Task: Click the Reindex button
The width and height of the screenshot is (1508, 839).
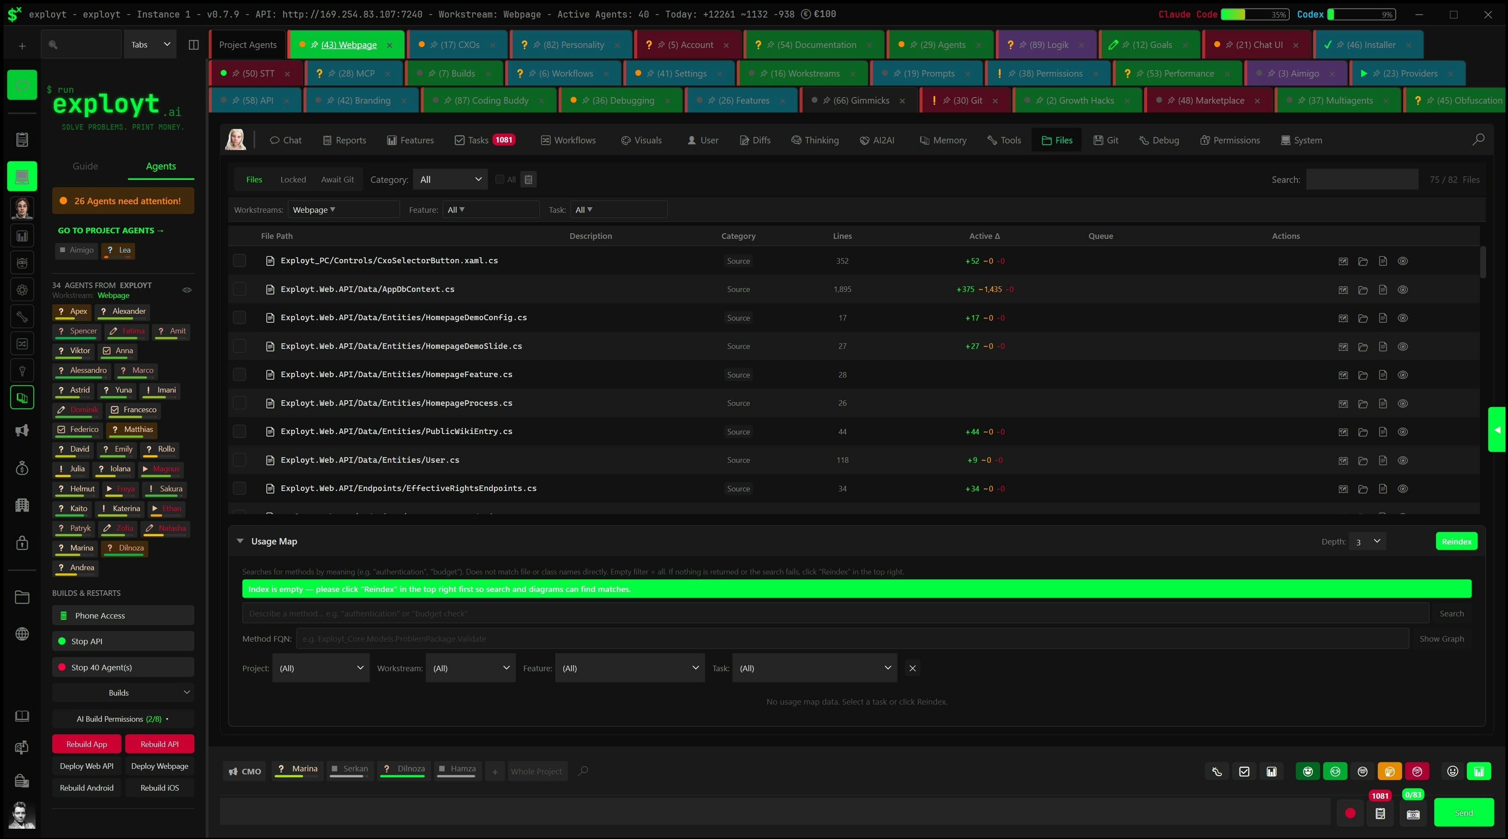Action: click(1457, 541)
